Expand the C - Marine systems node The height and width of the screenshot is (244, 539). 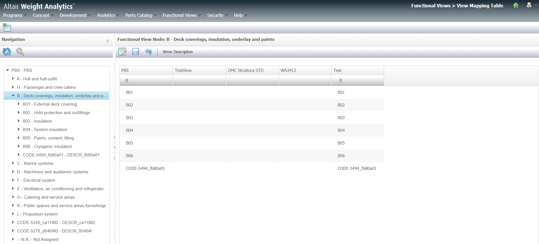(13, 163)
